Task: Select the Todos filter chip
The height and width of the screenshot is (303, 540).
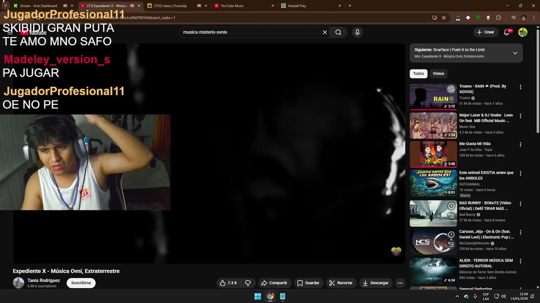Action: pyautogui.click(x=418, y=74)
